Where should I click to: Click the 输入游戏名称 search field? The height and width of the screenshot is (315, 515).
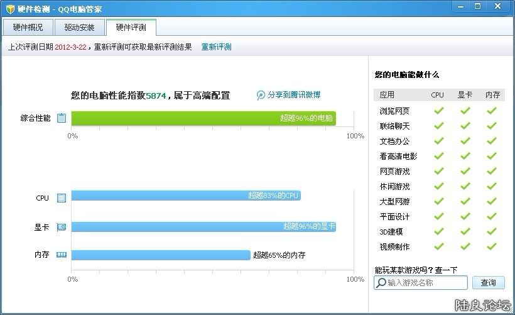pyautogui.click(x=426, y=283)
